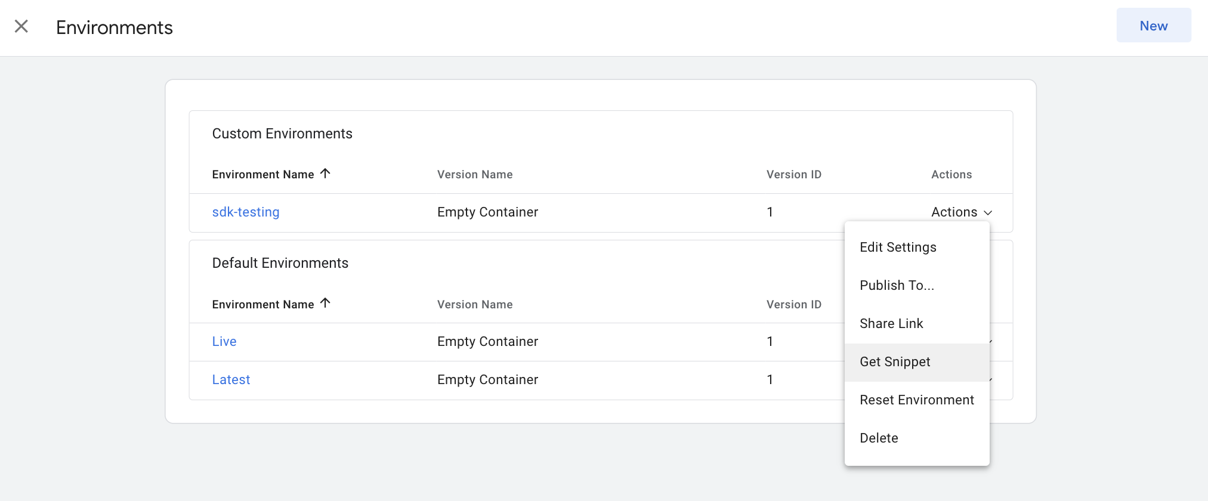Screen dimensions: 1208x501
Task: Click the Custom Environments section title
Action: pyautogui.click(x=282, y=134)
